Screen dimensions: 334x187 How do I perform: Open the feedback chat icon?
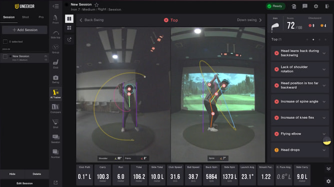click(305, 6)
